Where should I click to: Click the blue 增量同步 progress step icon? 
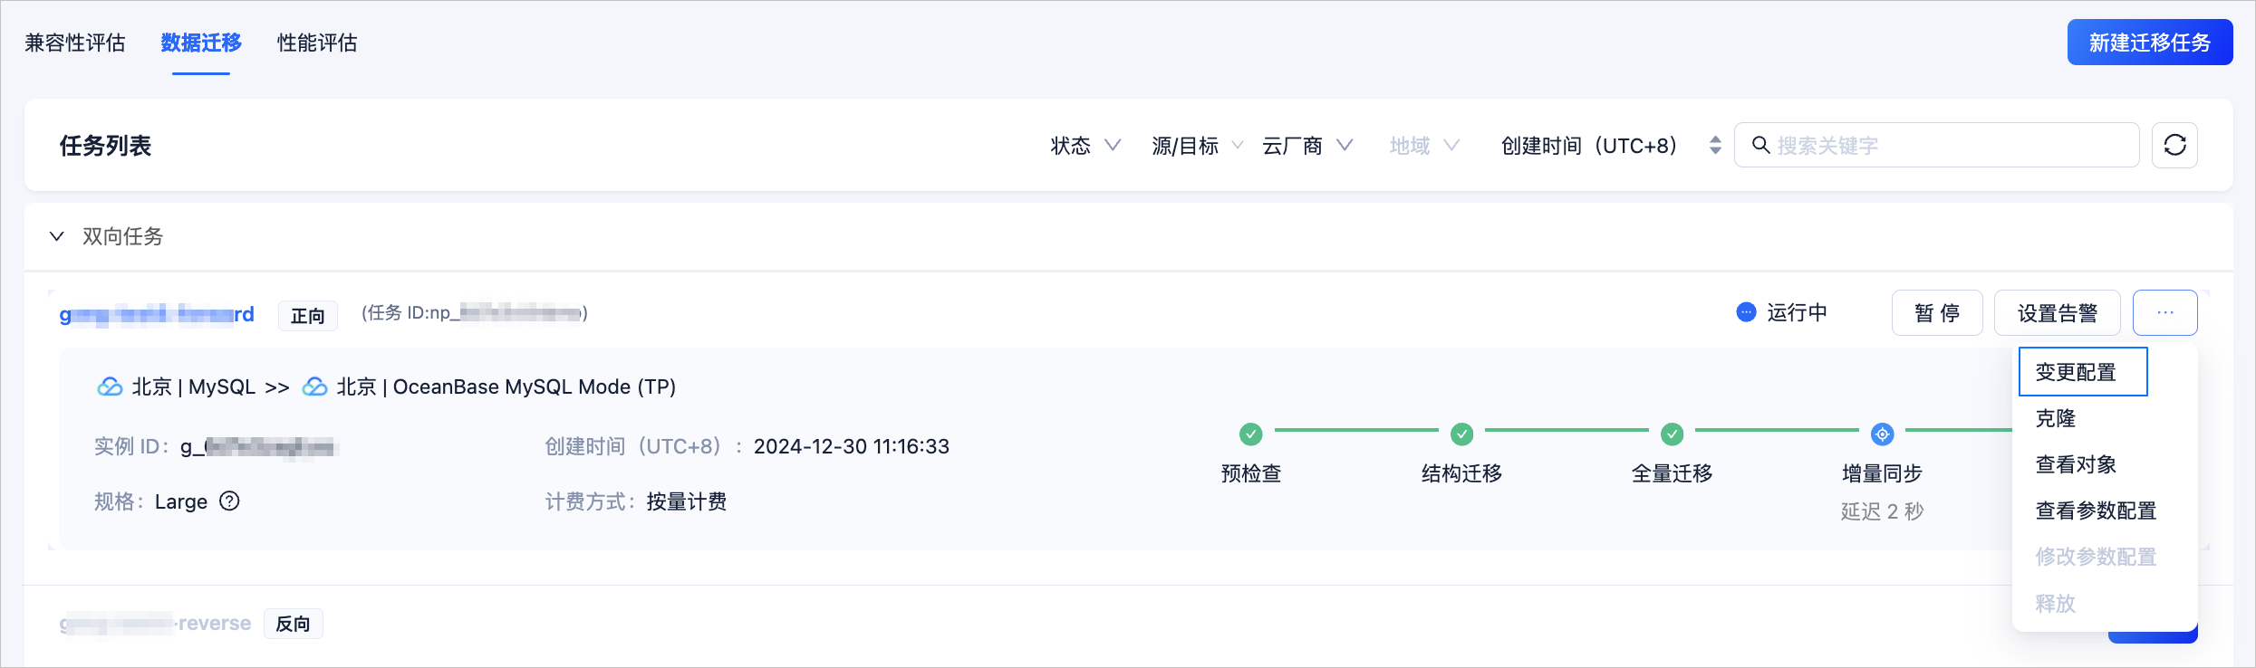1882,434
